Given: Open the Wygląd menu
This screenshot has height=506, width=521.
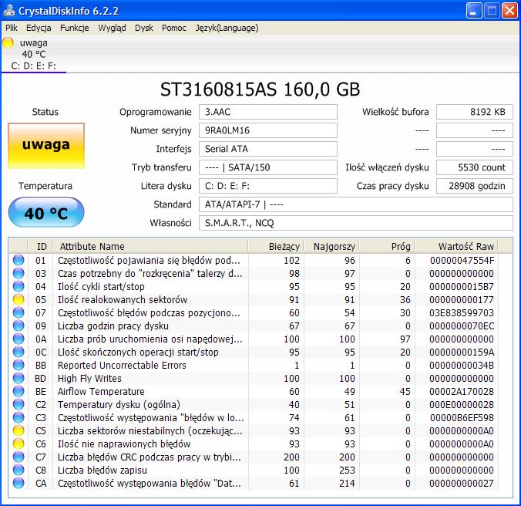Looking at the screenshot, I should pyautogui.click(x=112, y=28).
